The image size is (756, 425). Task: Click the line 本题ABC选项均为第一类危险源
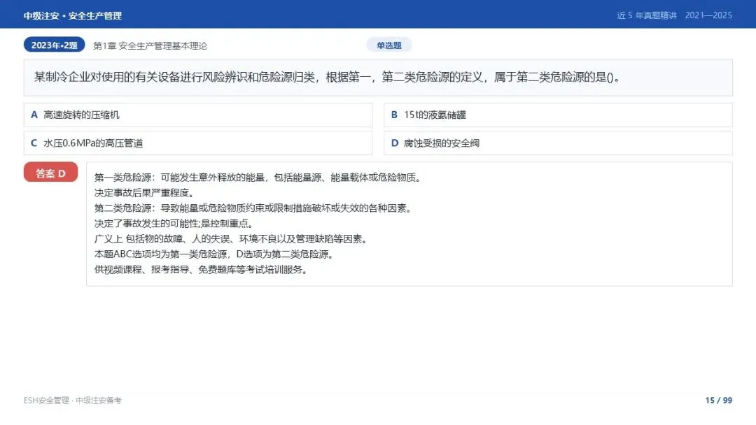[x=215, y=254]
